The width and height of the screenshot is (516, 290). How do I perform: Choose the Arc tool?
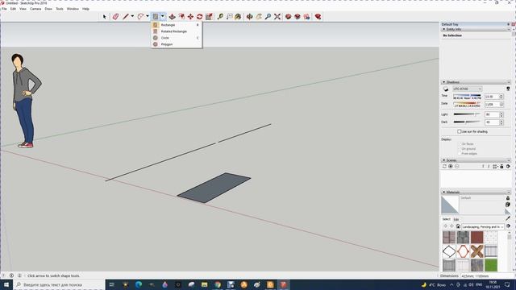pos(140,16)
